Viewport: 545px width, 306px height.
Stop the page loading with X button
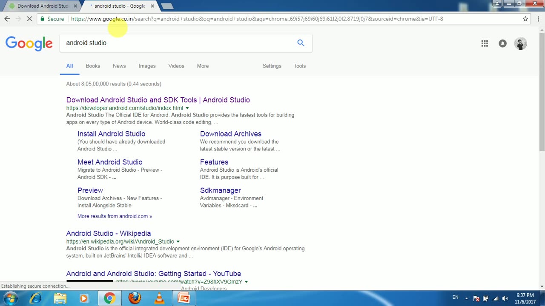coord(30,19)
